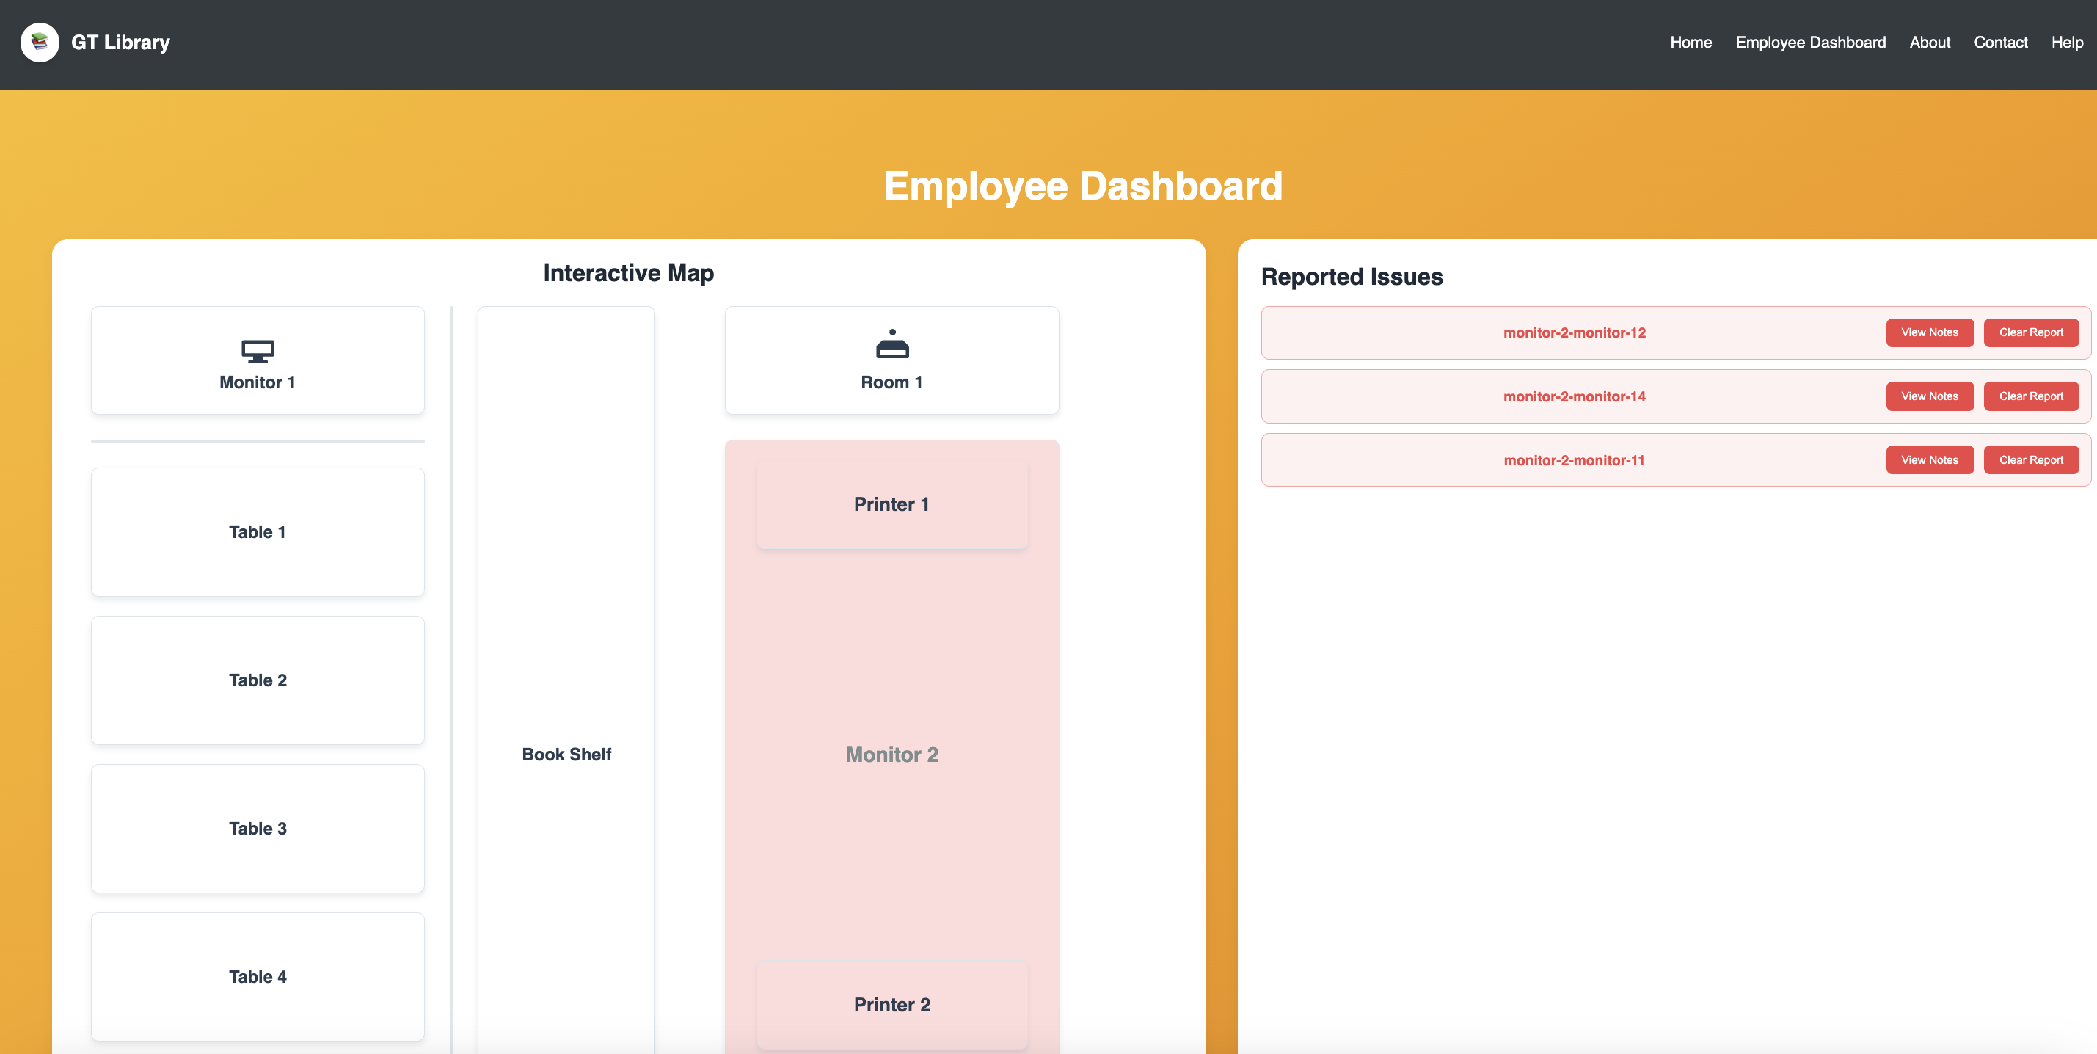Open the Contact page link
Viewport: 2097px width, 1054px height.
click(x=2000, y=43)
